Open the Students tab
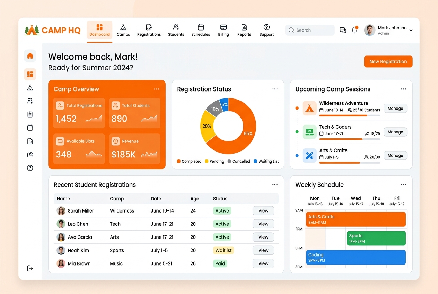This screenshot has height=294, width=438. pyautogui.click(x=176, y=31)
